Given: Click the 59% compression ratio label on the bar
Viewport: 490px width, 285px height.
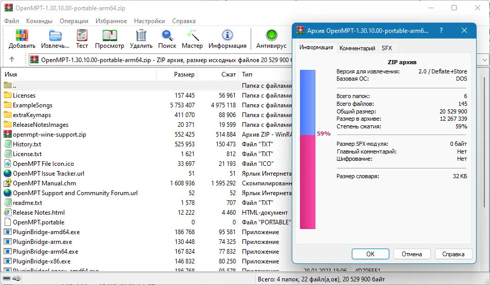Looking at the screenshot, I should [324, 134].
